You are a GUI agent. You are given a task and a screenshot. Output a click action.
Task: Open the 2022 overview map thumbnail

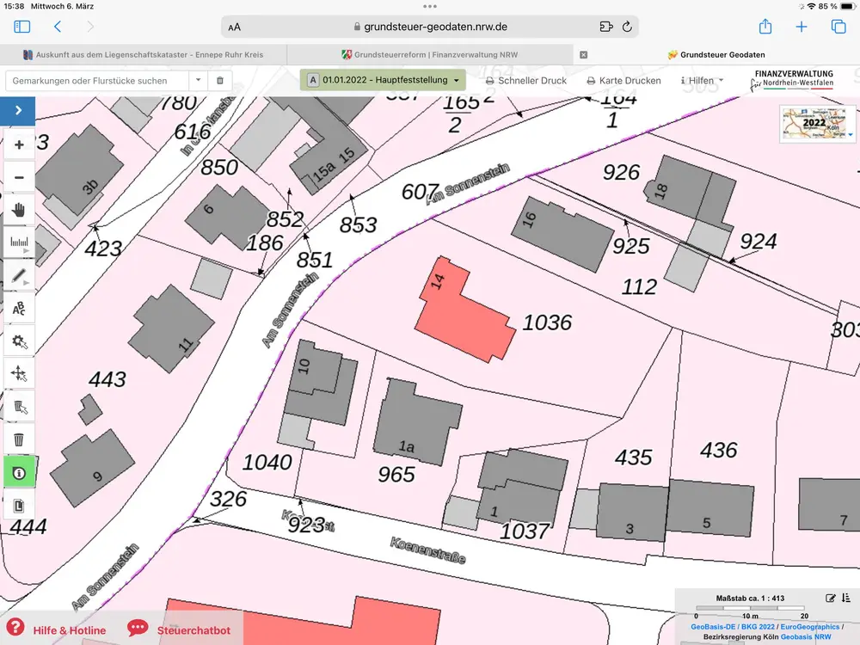(816, 124)
